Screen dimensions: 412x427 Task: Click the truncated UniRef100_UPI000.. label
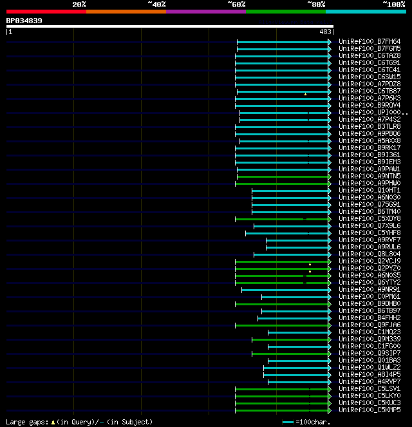pyautogui.click(x=373, y=113)
